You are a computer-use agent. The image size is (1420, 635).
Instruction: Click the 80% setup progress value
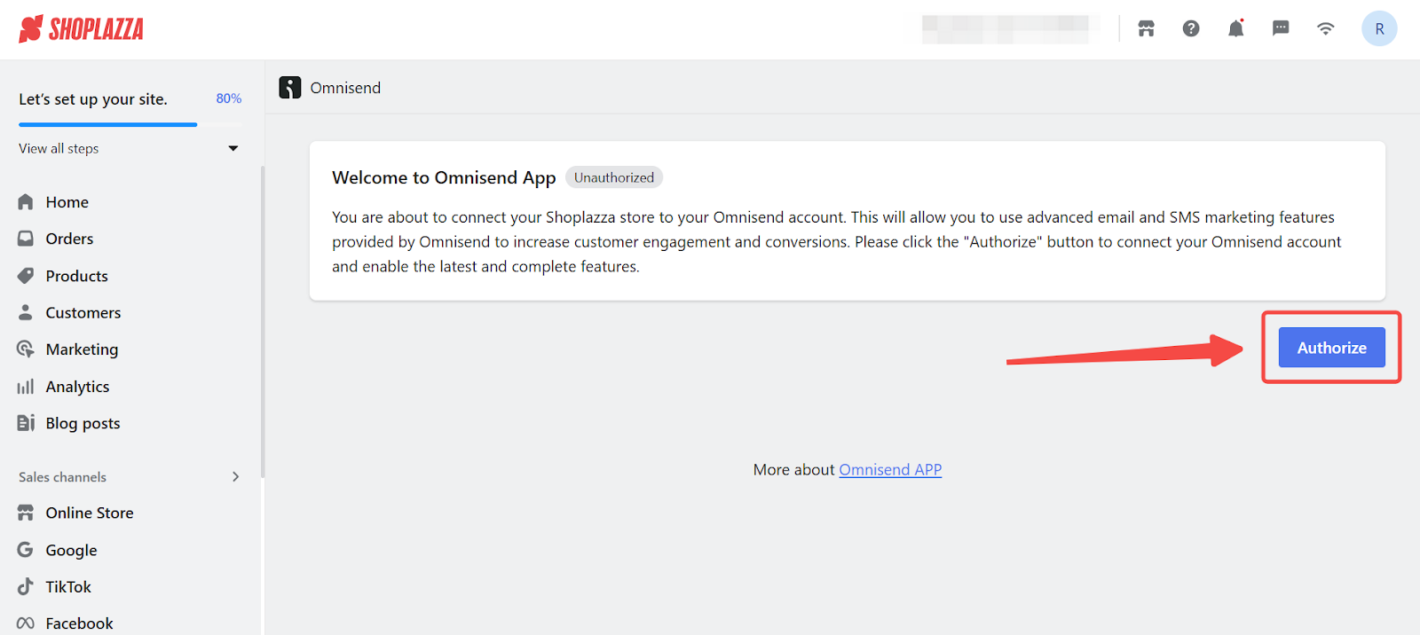229,98
